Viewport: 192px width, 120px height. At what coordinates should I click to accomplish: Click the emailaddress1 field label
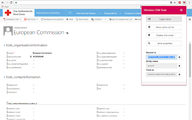coord(14,89)
